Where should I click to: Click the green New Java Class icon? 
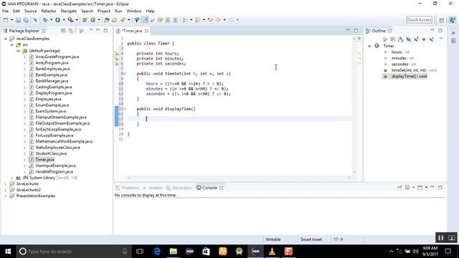click(x=93, y=20)
